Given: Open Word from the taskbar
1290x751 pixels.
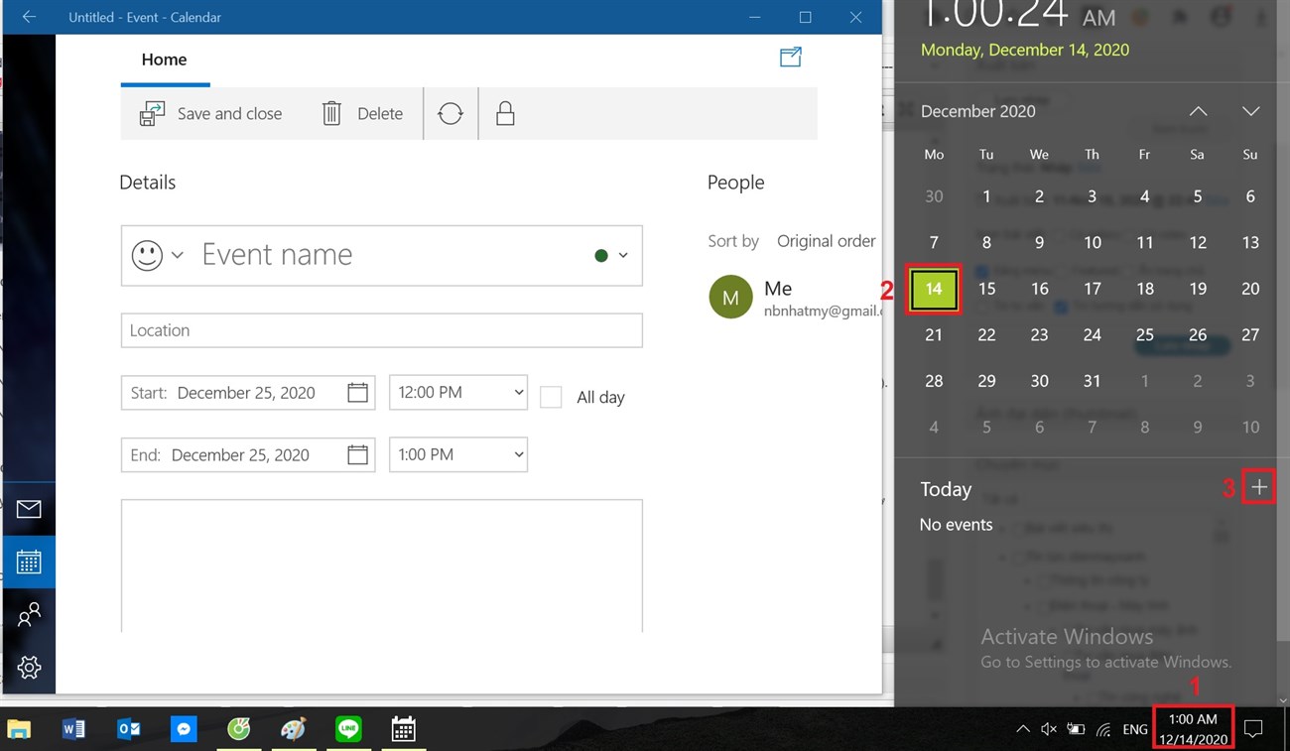Looking at the screenshot, I should pyautogui.click(x=74, y=730).
